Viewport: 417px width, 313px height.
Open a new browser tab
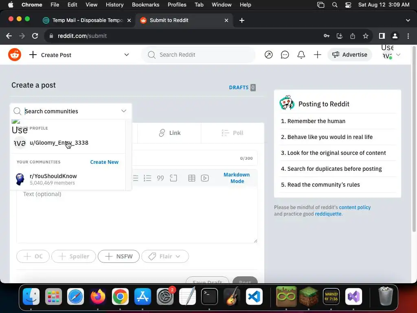click(242, 20)
